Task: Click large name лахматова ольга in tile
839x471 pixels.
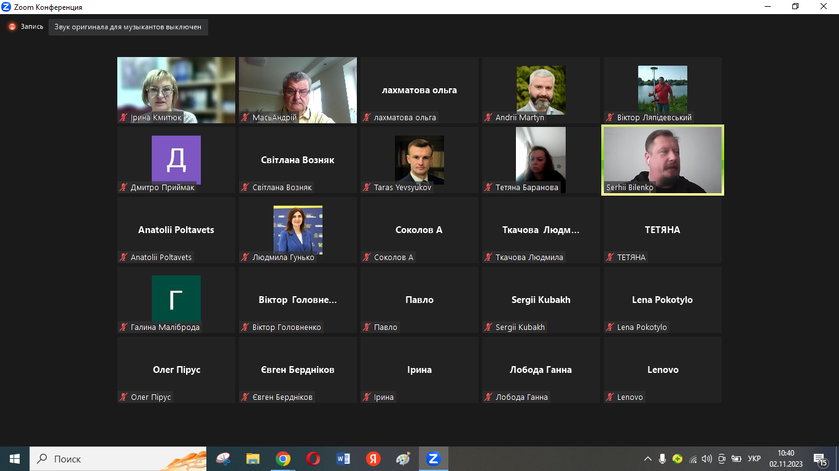Action: (419, 90)
